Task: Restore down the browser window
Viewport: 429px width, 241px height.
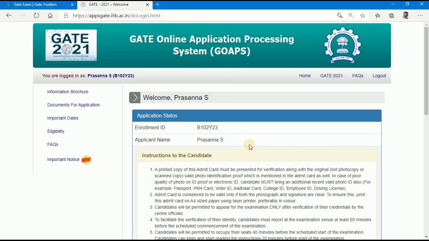Action: point(407,4)
